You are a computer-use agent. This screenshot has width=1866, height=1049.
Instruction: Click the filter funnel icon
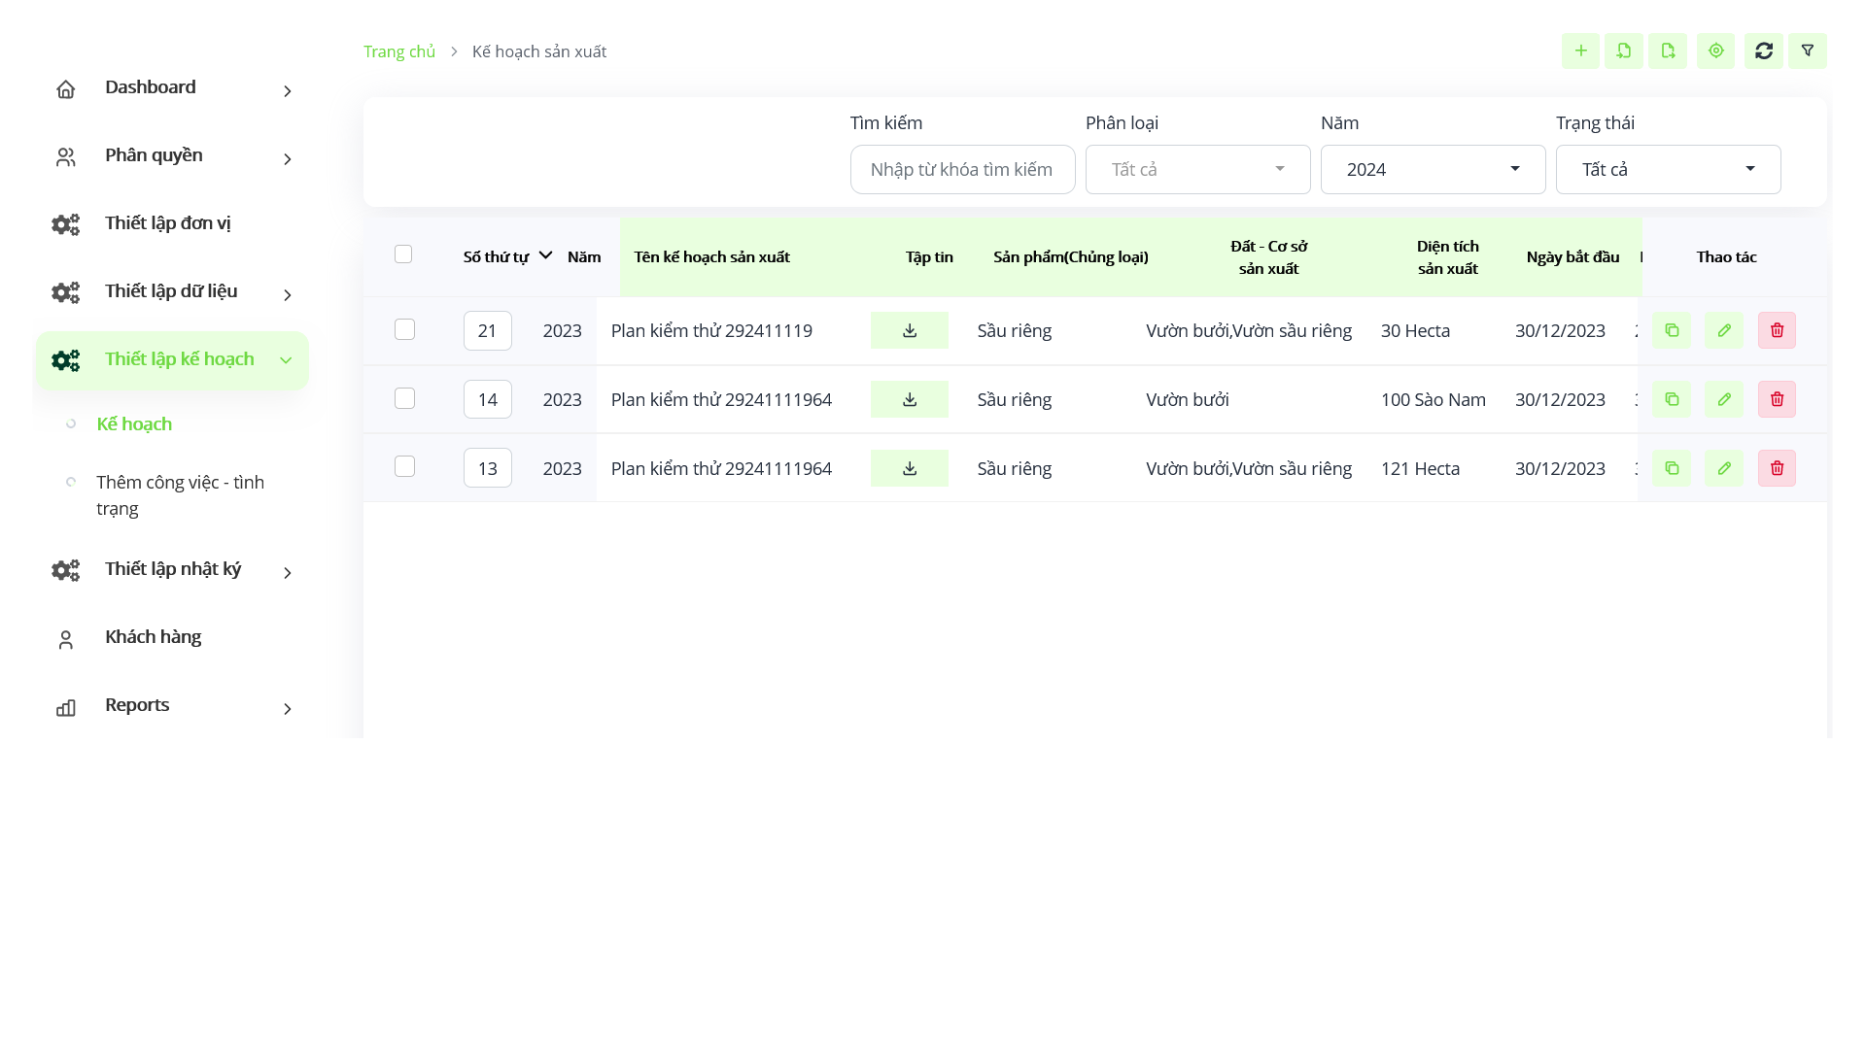[x=1808, y=51]
